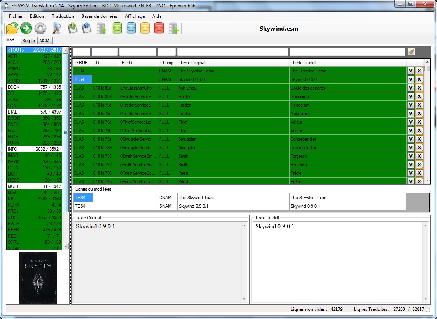Open the Edition menu
437x319 pixels.
click(x=37, y=16)
